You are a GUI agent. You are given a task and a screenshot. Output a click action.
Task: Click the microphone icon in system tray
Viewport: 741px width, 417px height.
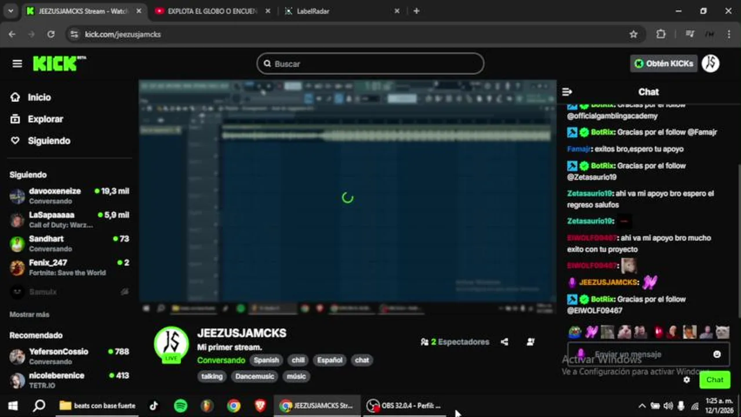coord(681,406)
